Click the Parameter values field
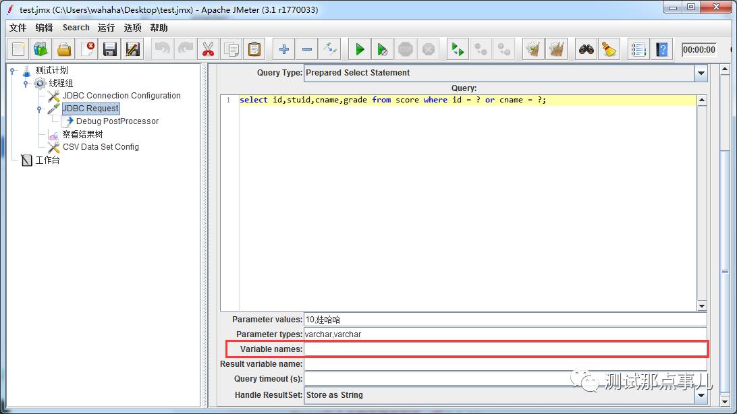The width and height of the screenshot is (737, 414). click(x=506, y=320)
